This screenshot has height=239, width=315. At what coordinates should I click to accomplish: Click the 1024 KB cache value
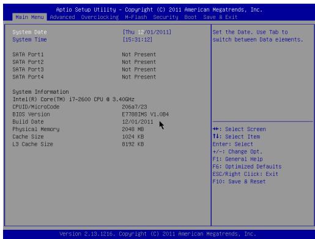(x=133, y=137)
